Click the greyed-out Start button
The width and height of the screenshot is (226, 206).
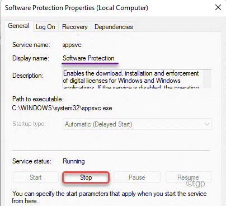tap(36, 177)
